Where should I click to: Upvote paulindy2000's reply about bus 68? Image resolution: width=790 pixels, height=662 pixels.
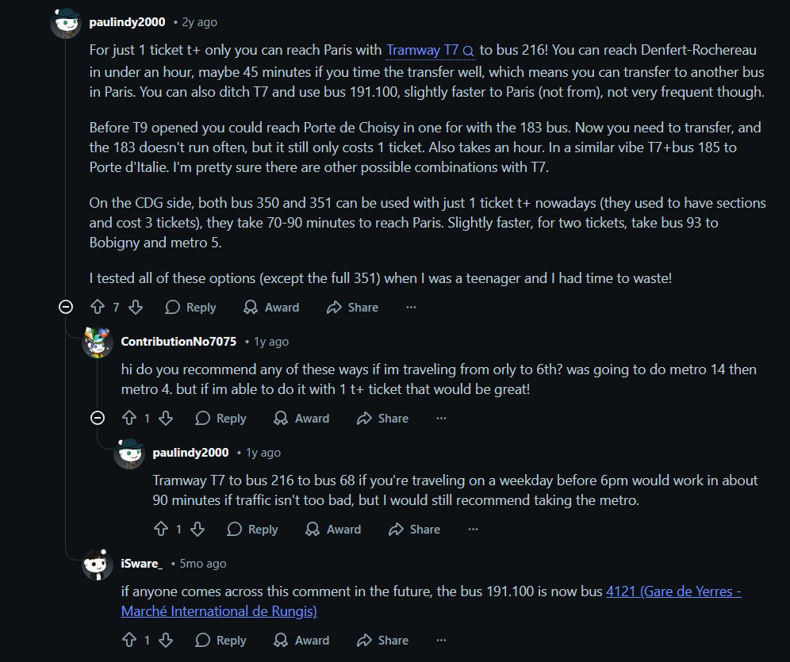[161, 529]
